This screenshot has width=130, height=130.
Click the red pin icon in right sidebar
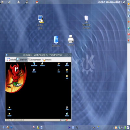click(x=129, y=40)
